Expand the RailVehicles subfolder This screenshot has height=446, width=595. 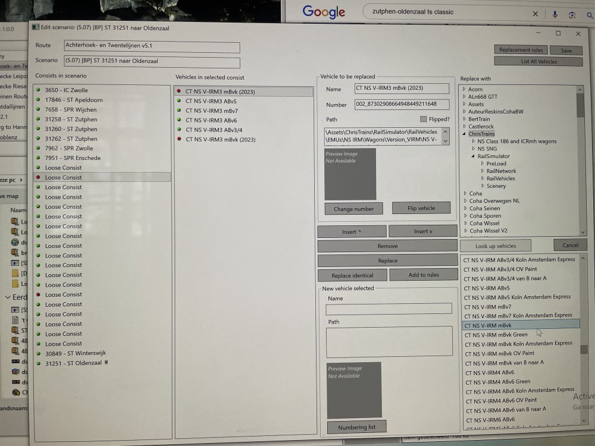coord(482,178)
